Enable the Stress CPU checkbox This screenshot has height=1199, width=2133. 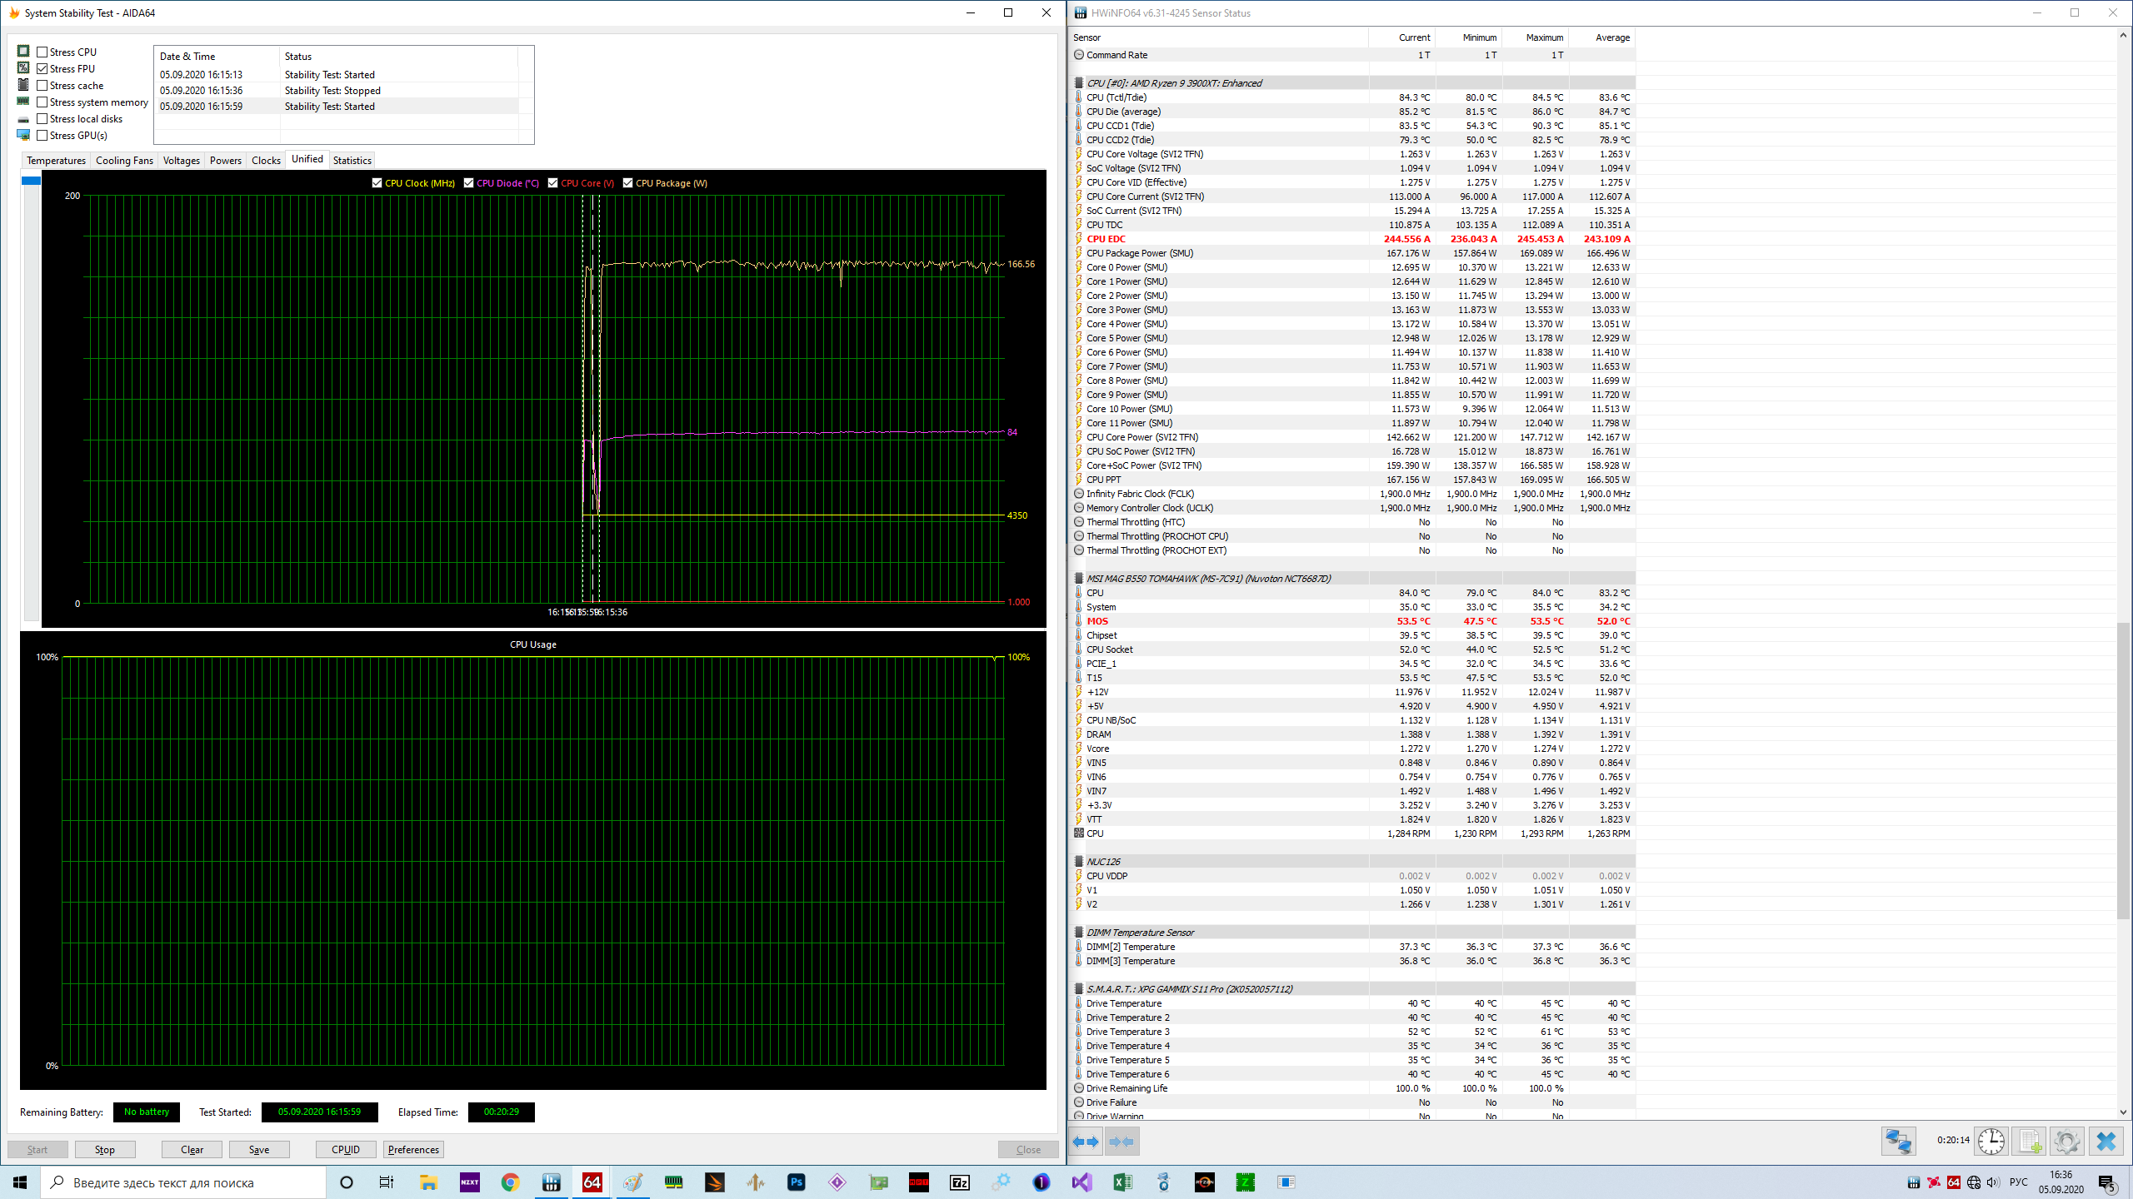pos(42,52)
